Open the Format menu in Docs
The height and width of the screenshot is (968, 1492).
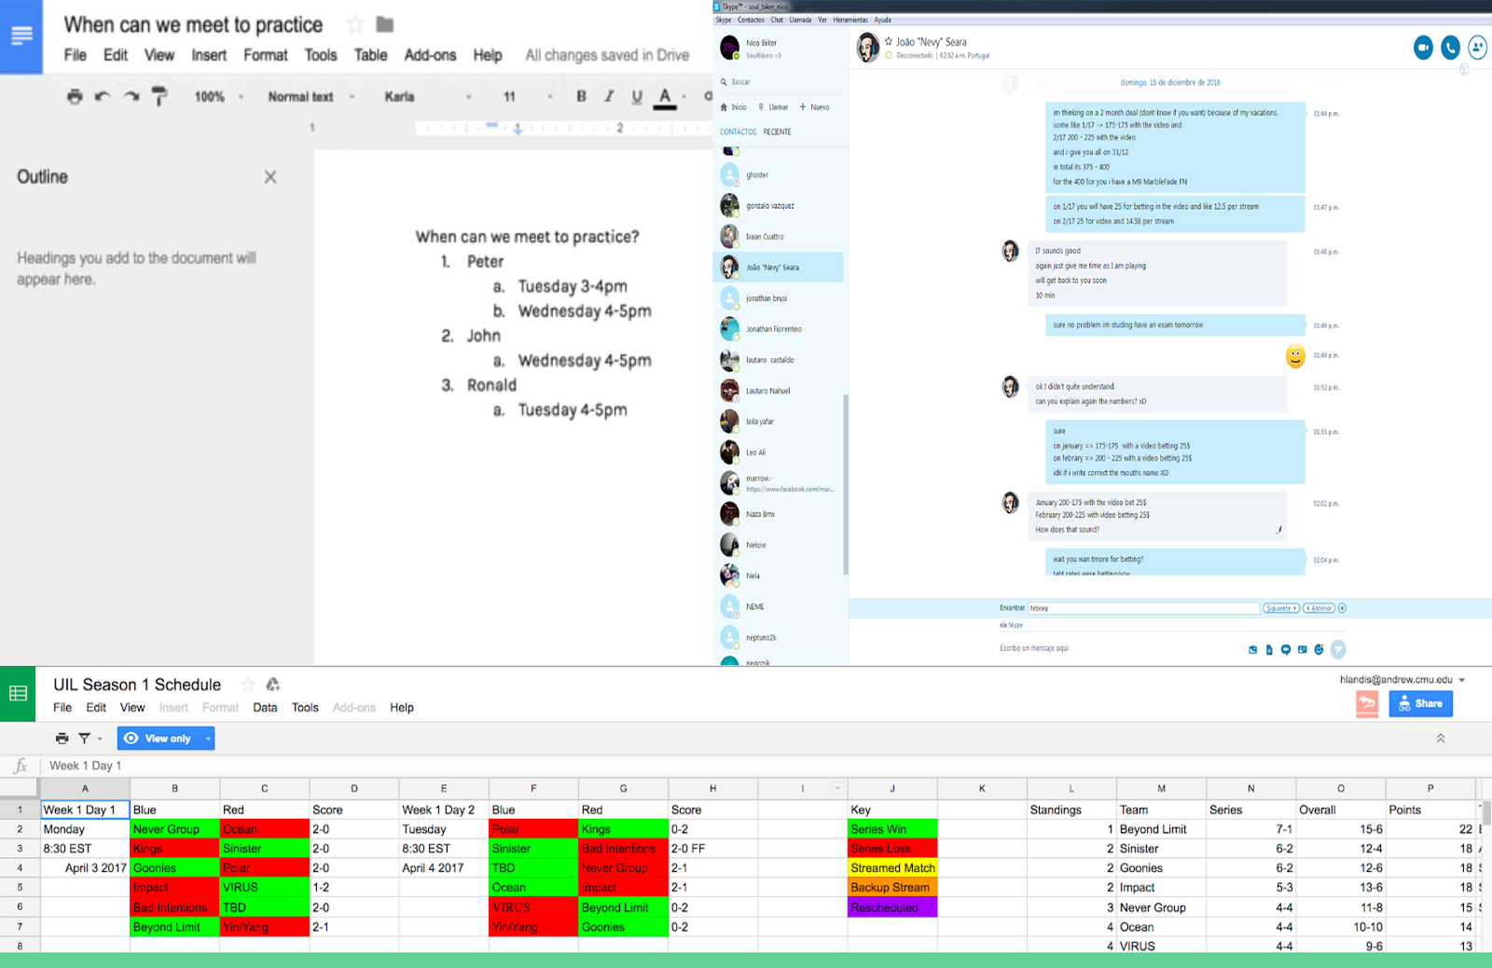click(x=265, y=55)
